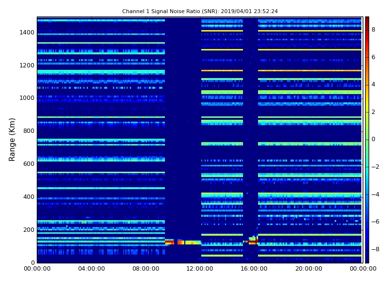Image resolution: width=388 pixels, height=291 pixels.
Task: Click the colorbar tick label '−4'
Action: [375, 194]
